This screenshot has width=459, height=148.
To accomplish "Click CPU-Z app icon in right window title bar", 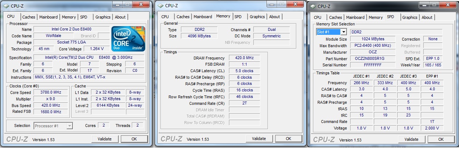I will [313, 6].
